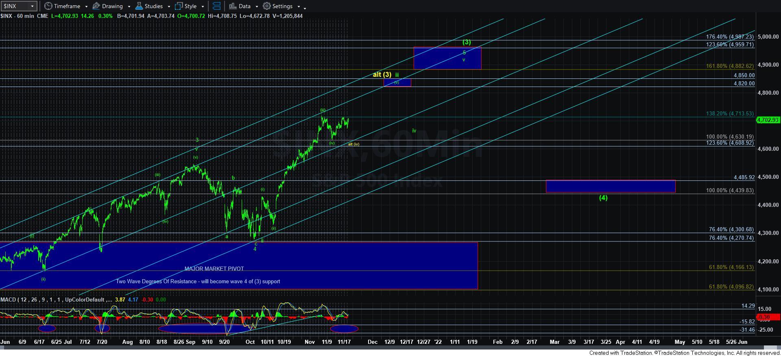Screen dimensions: 781x356
Task: Open the Data bar-chart button
Action: [240, 6]
